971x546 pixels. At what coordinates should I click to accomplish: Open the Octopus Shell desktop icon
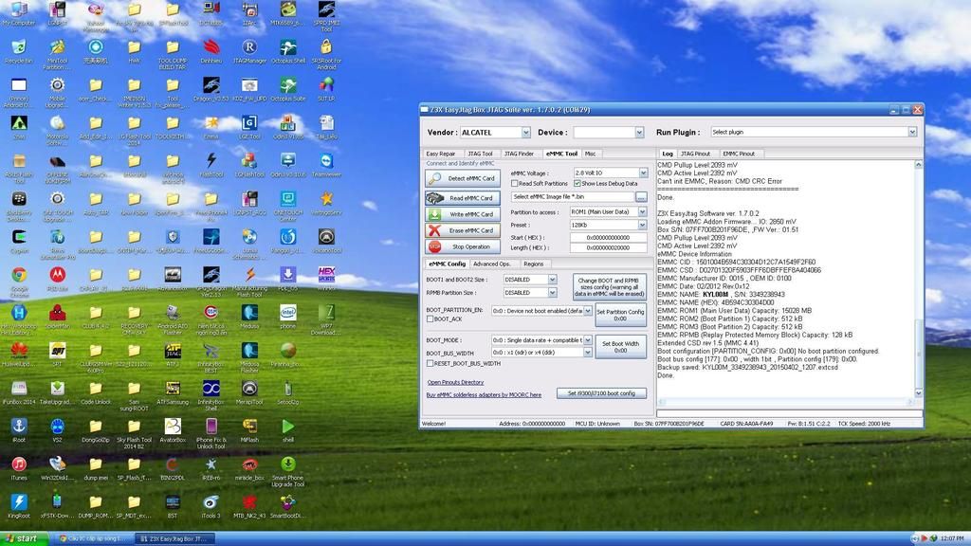(288, 52)
